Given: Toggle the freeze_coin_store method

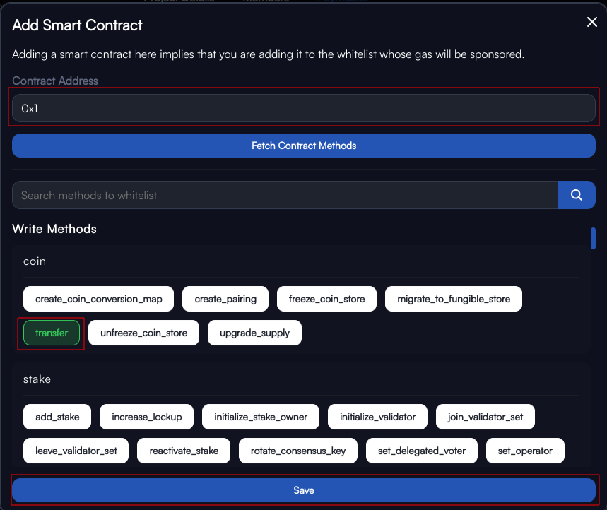Looking at the screenshot, I should pos(326,299).
